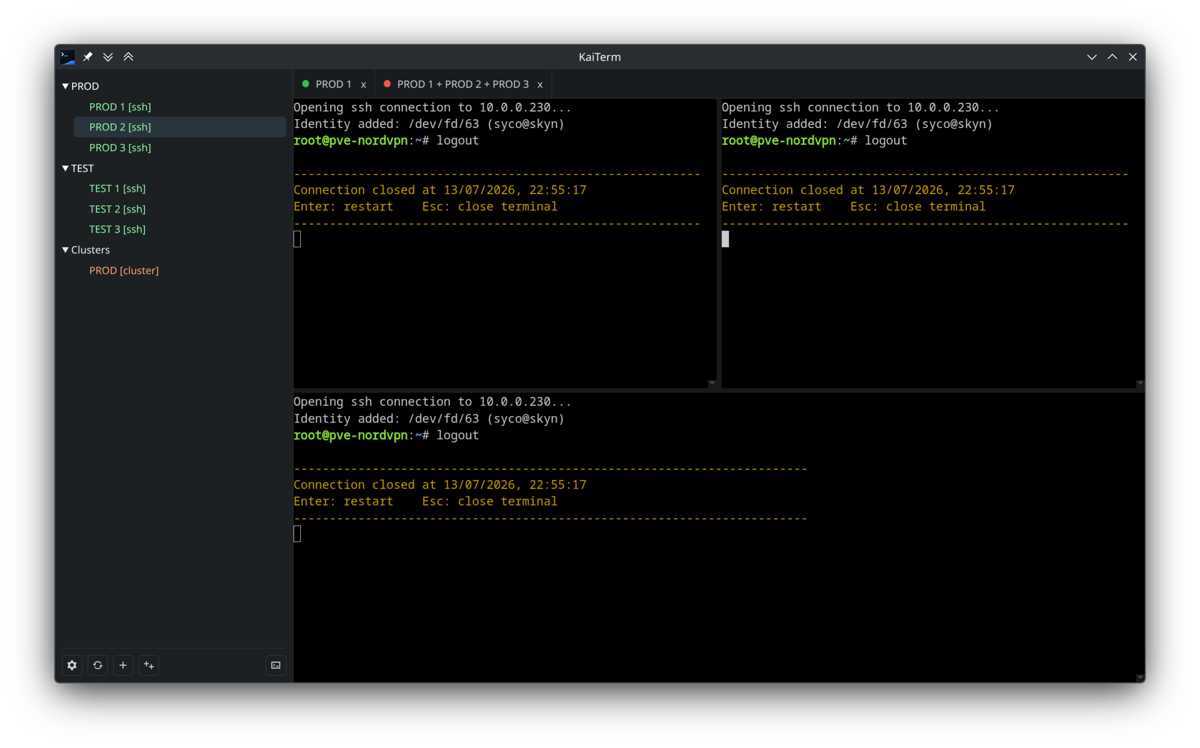Click the terminal panel icon at sidebar bottom
The width and height of the screenshot is (1200, 748).
tap(276, 665)
